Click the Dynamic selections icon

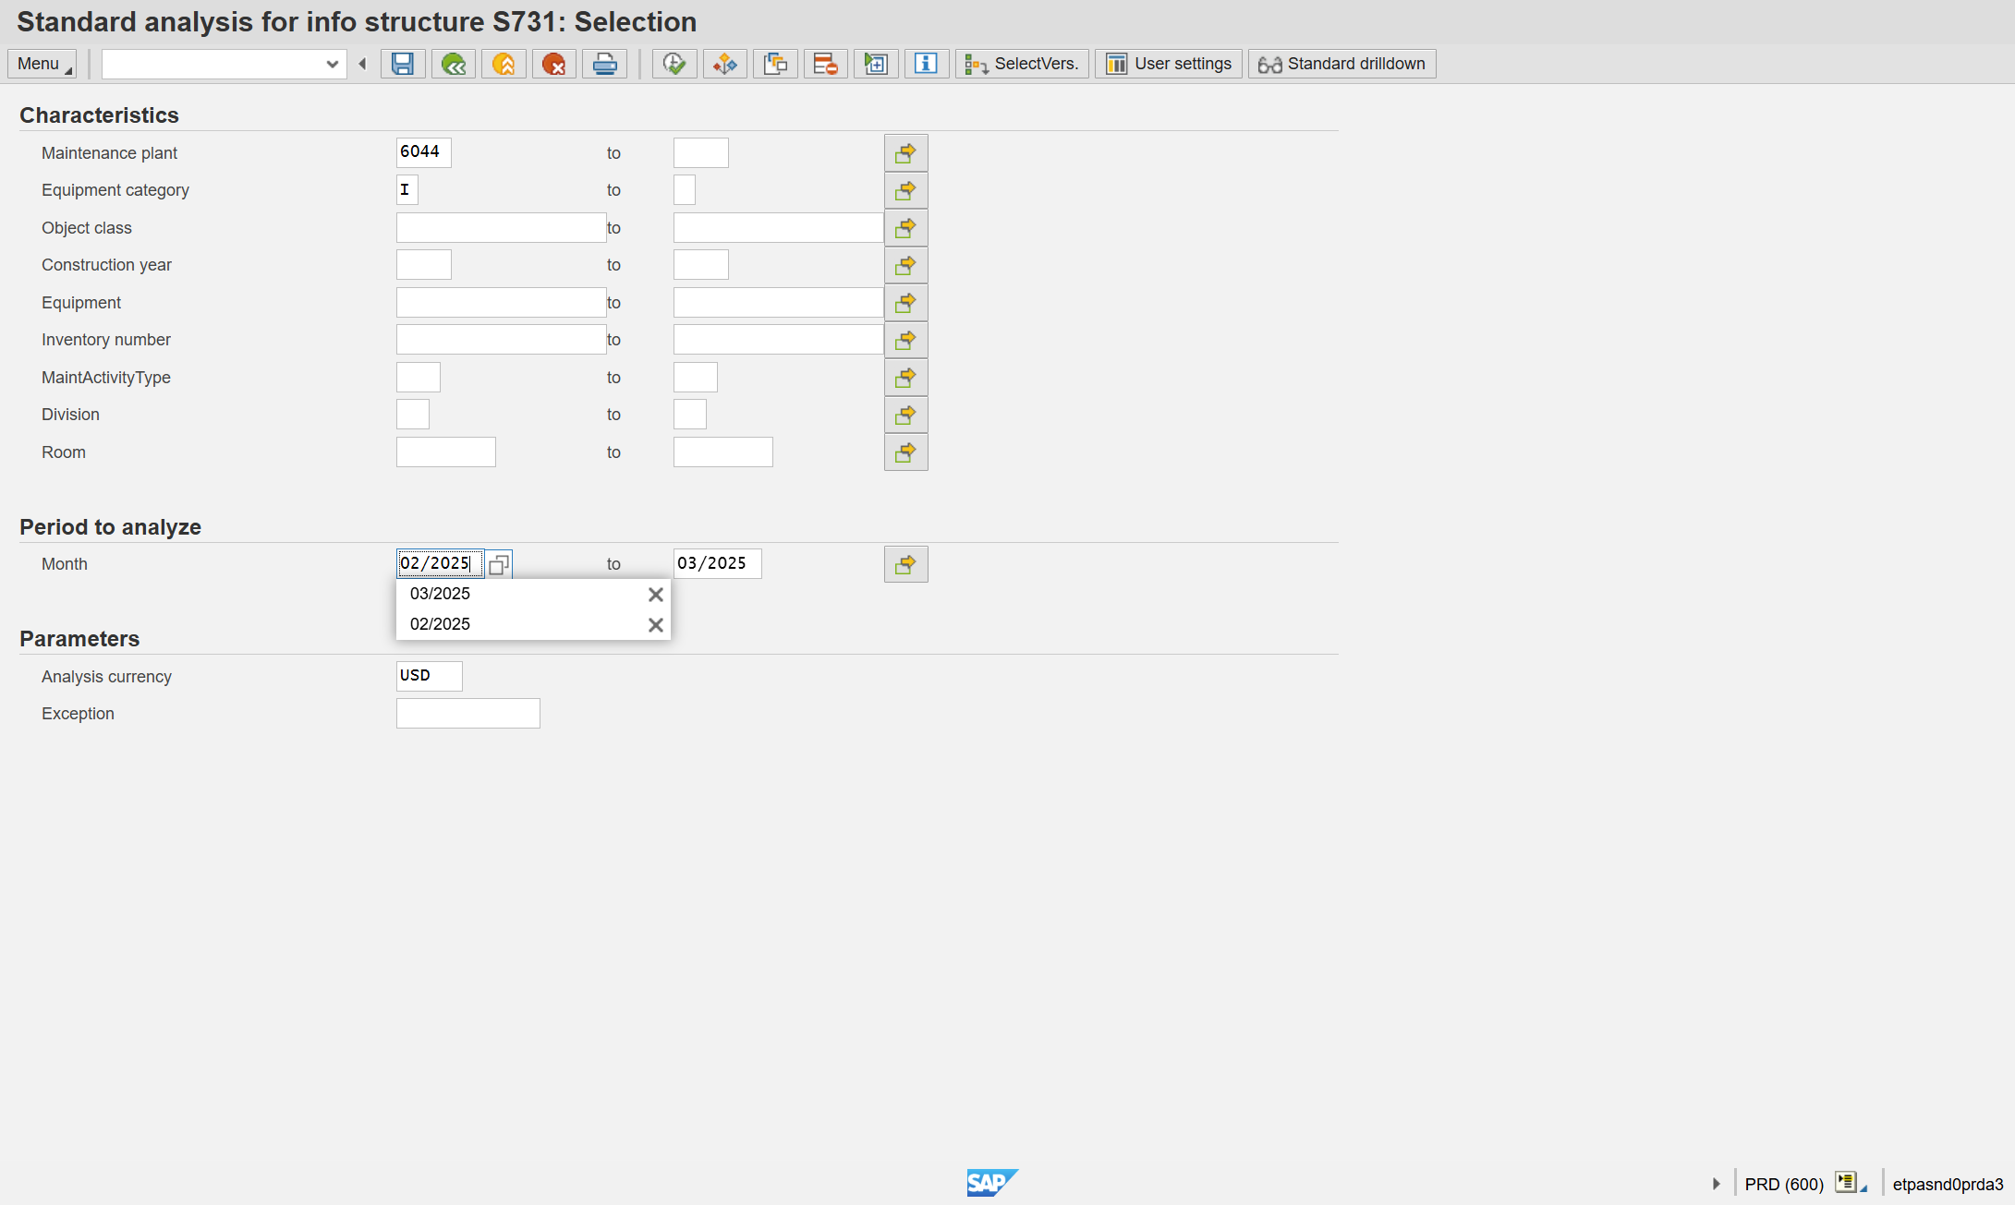coord(725,64)
